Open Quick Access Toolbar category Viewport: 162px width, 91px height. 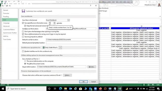(x=10, y=33)
